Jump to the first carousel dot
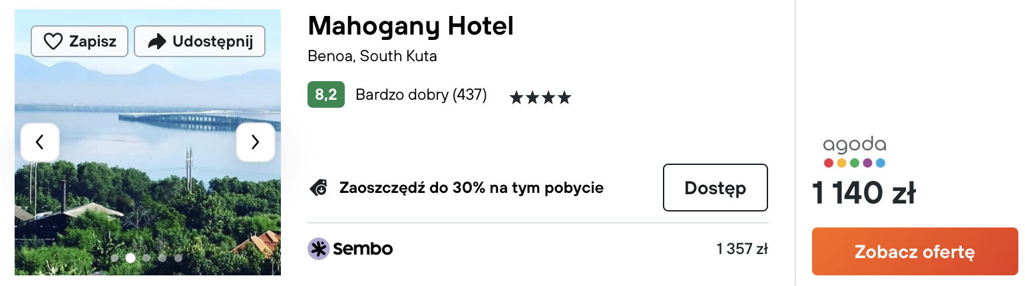1025x286 pixels. click(115, 258)
